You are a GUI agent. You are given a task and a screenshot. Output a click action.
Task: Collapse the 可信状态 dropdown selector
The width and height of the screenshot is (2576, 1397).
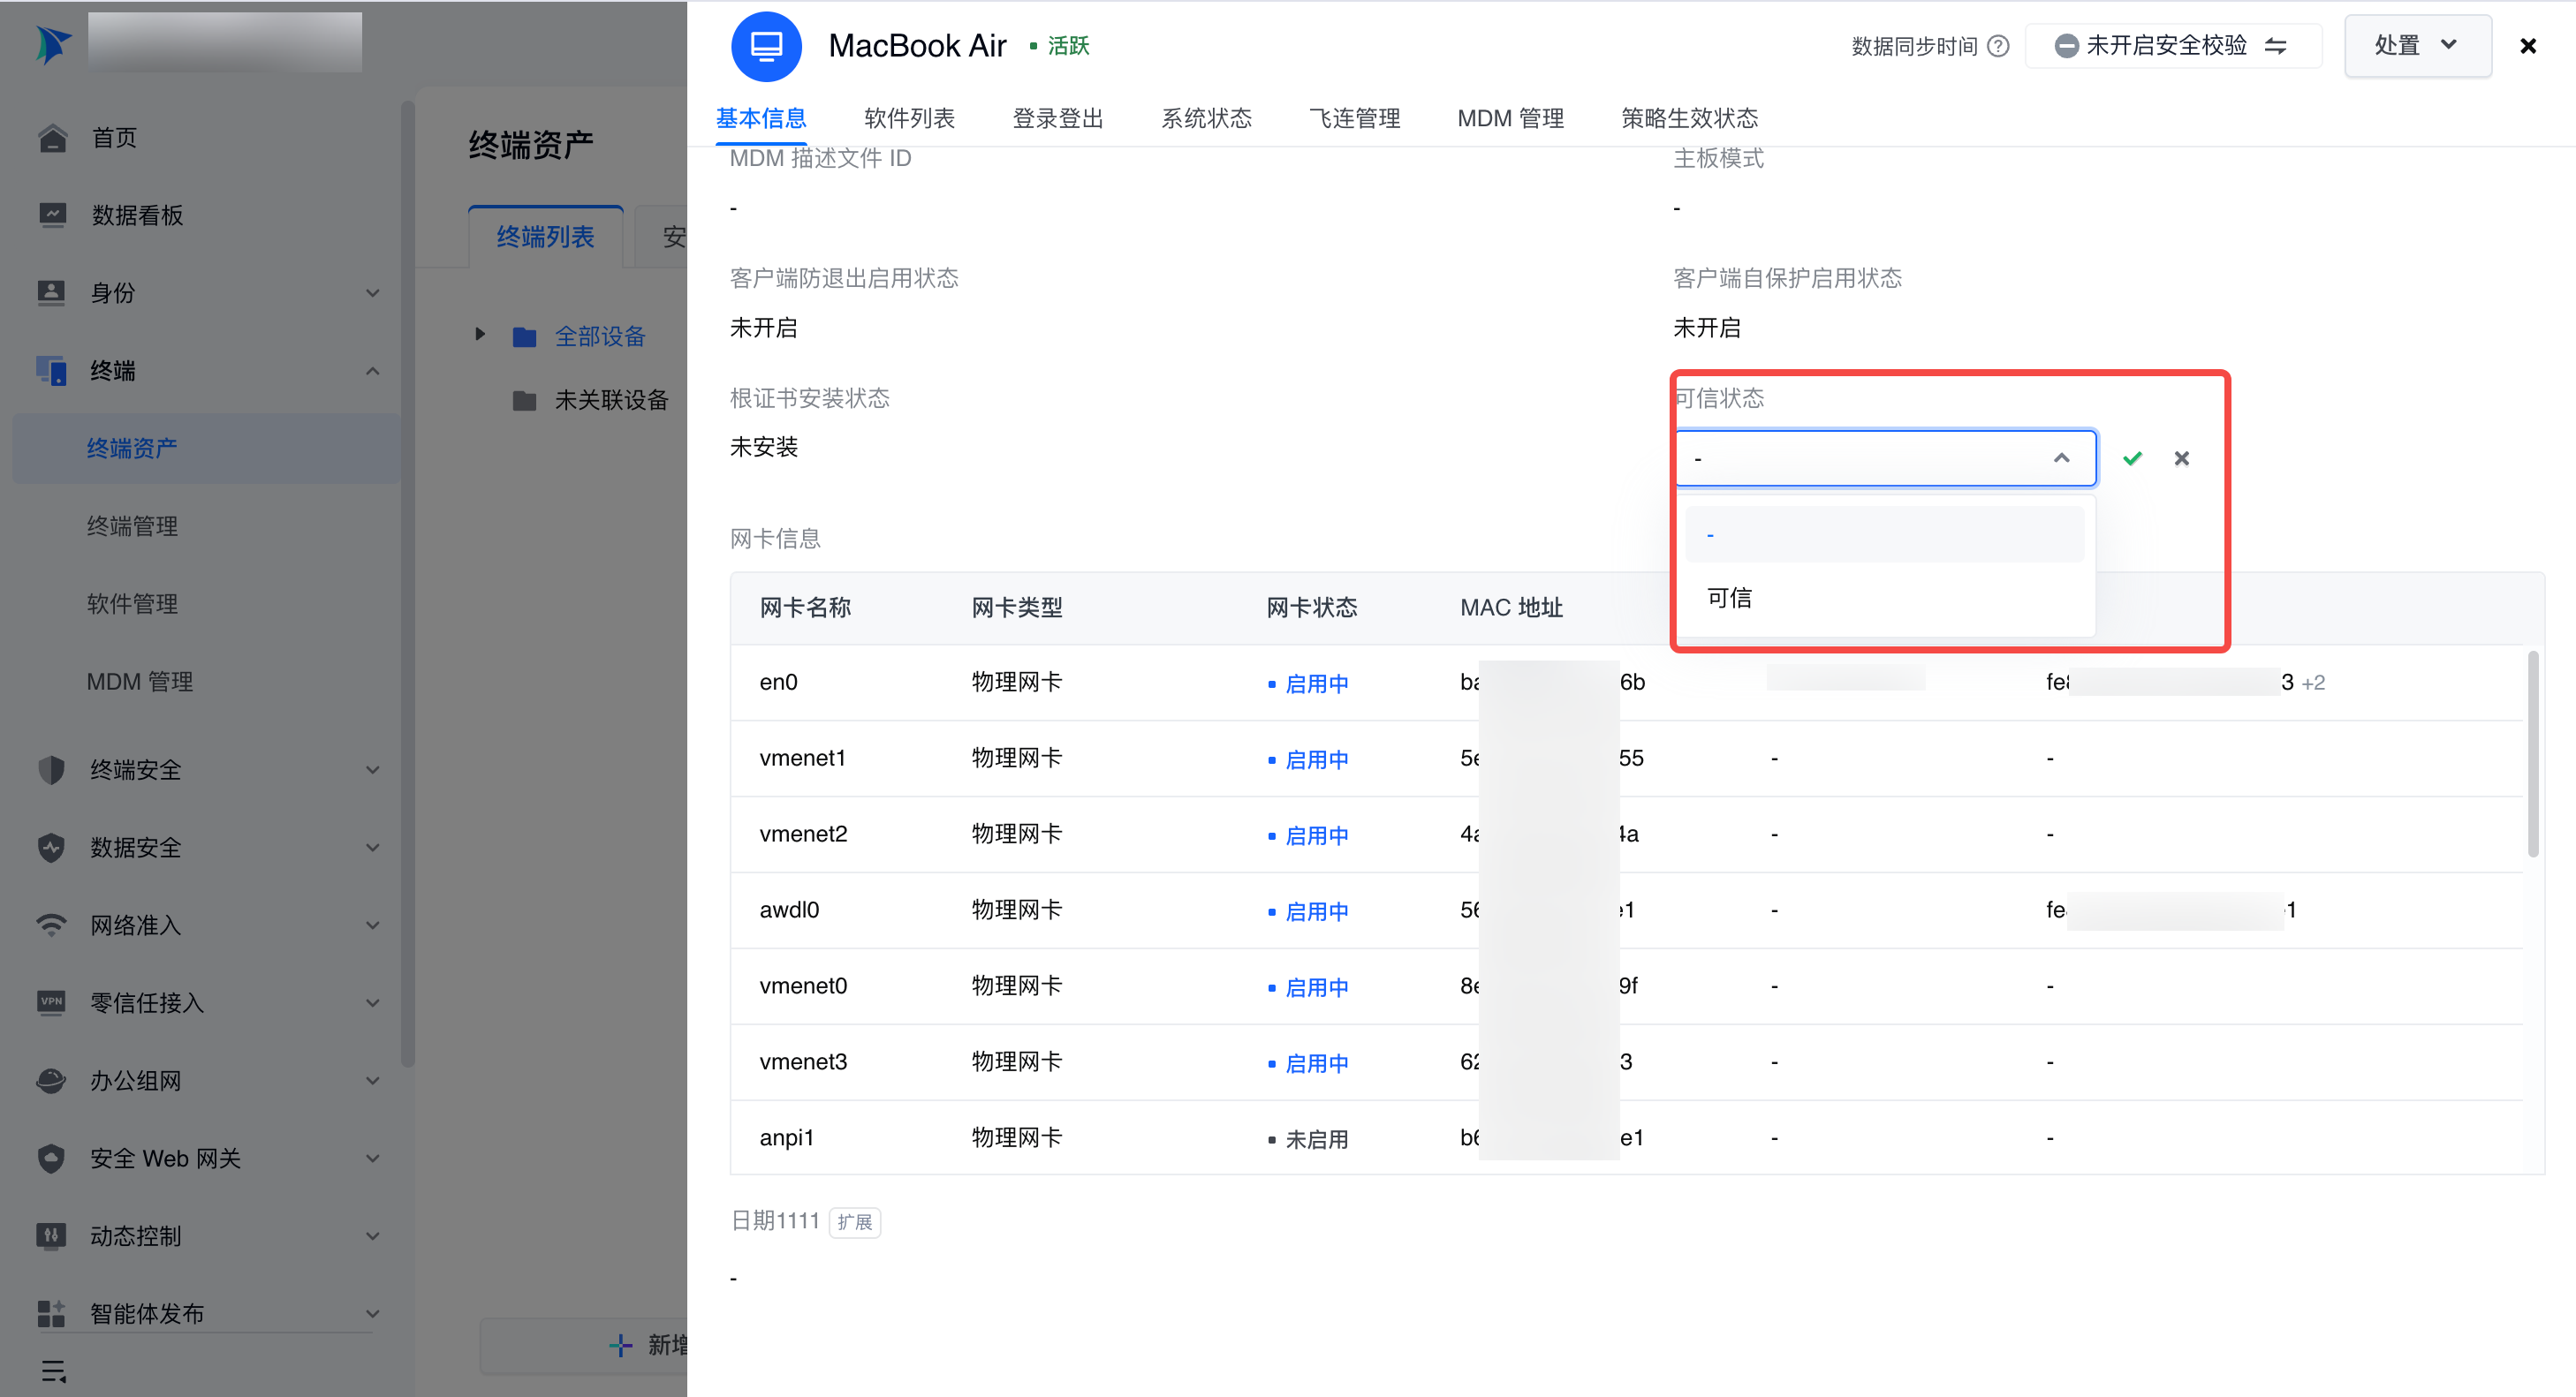coord(2061,457)
